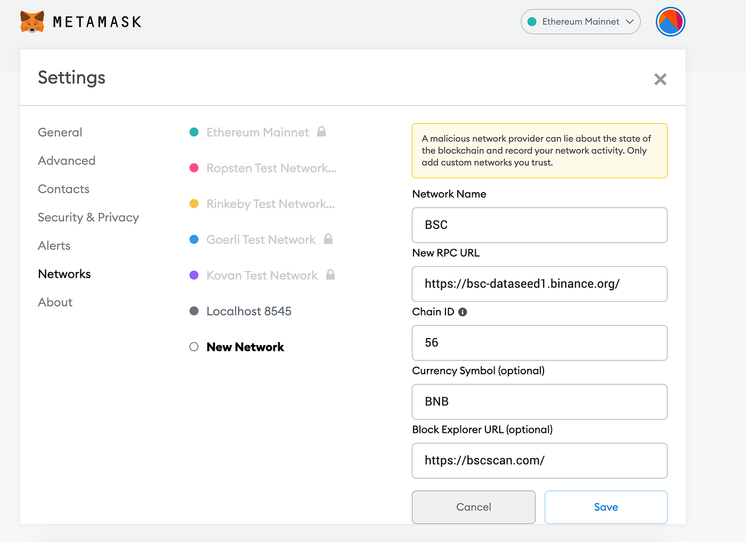
Task: Go to Advanced settings
Action: [67, 161]
